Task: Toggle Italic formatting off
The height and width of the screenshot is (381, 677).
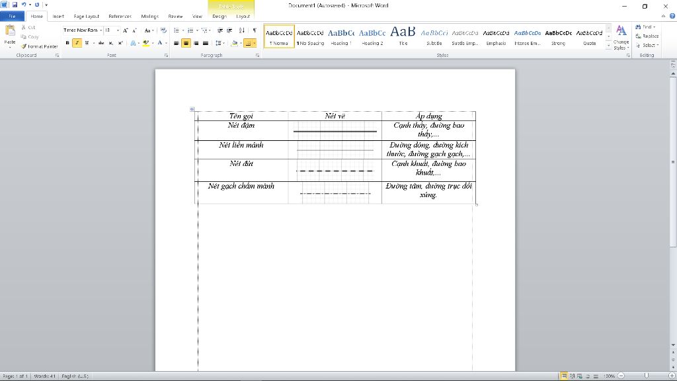Action: click(x=77, y=43)
